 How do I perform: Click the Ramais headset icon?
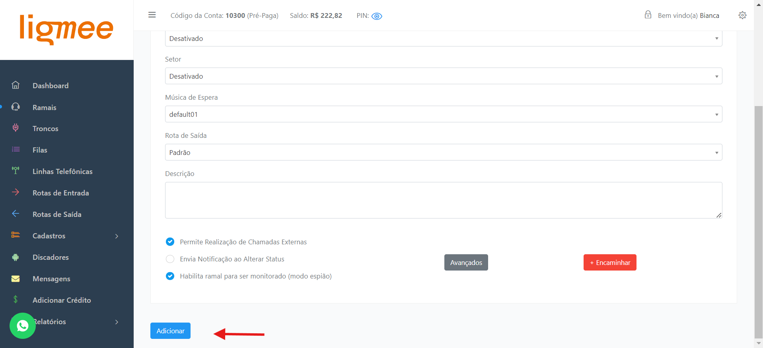click(x=16, y=107)
